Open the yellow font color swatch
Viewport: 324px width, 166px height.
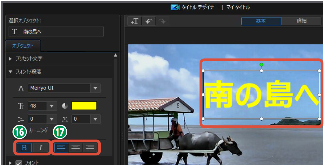[x=84, y=106]
